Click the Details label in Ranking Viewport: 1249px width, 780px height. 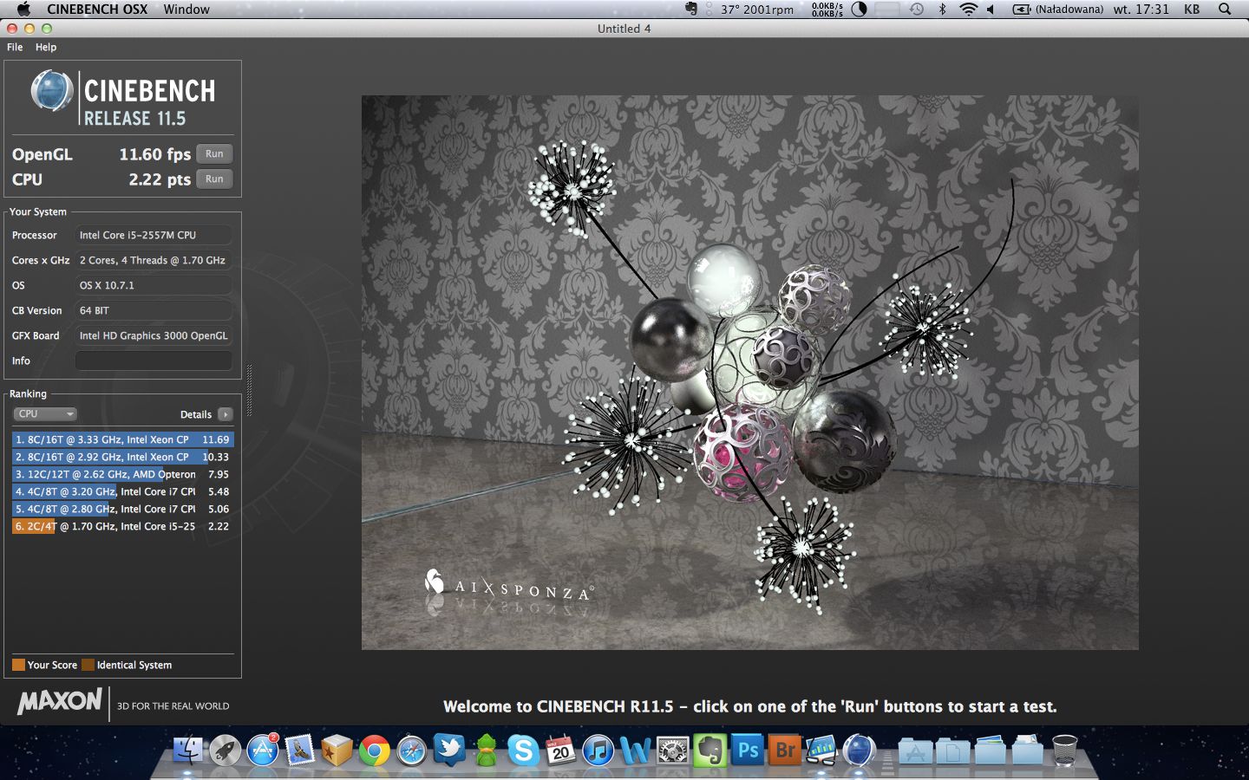point(196,414)
